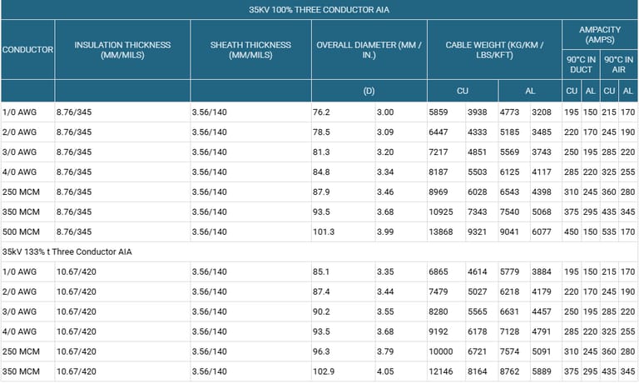Click the 76.2 overall diameter value
Screen dimensions: 639x383
coord(323,112)
